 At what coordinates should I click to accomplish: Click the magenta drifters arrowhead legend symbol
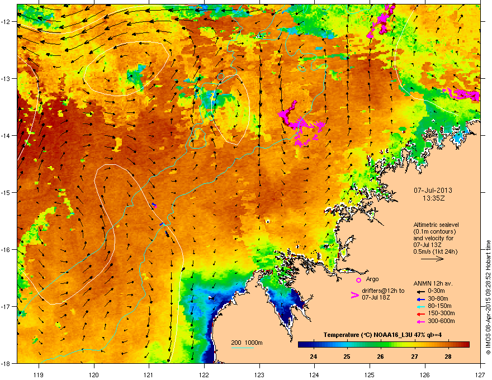tap(354, 295)
